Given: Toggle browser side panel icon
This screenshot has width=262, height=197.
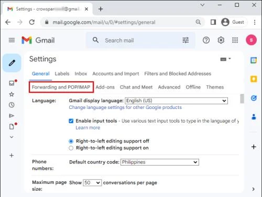Looking at the screenshot, I should pyautogui.click(x=213, y=22).
